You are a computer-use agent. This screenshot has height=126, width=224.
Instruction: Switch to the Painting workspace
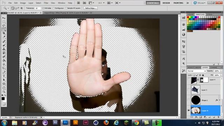click(x=178, y=3)
